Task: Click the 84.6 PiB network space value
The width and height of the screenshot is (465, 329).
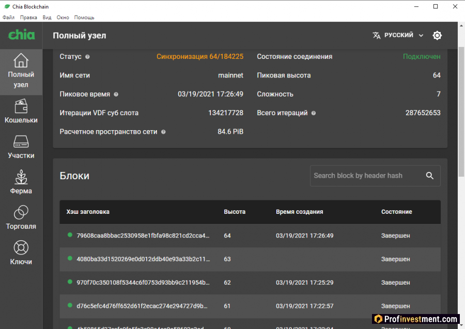Action: 230,132
